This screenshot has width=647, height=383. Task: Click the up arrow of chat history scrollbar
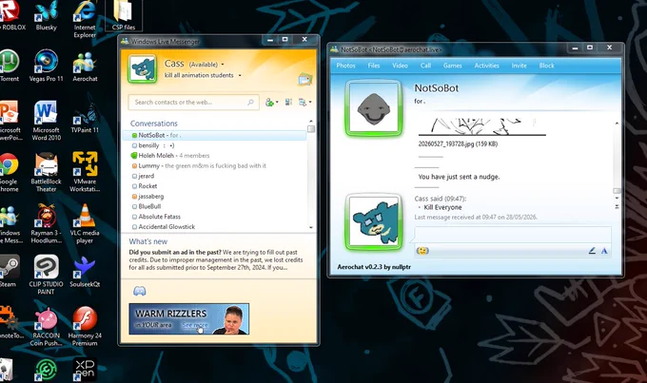(x=617, y=124)
